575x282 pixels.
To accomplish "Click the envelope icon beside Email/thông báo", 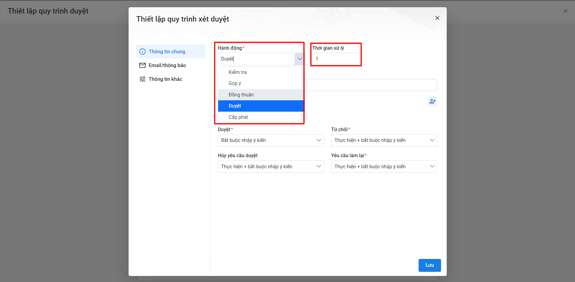I will [143, 65].
